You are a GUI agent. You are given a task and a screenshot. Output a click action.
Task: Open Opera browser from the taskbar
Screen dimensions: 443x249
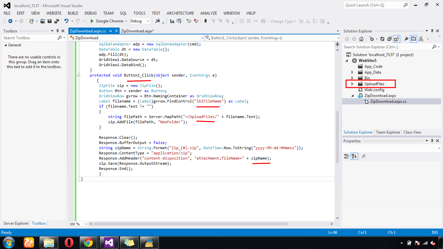(69, 242)
